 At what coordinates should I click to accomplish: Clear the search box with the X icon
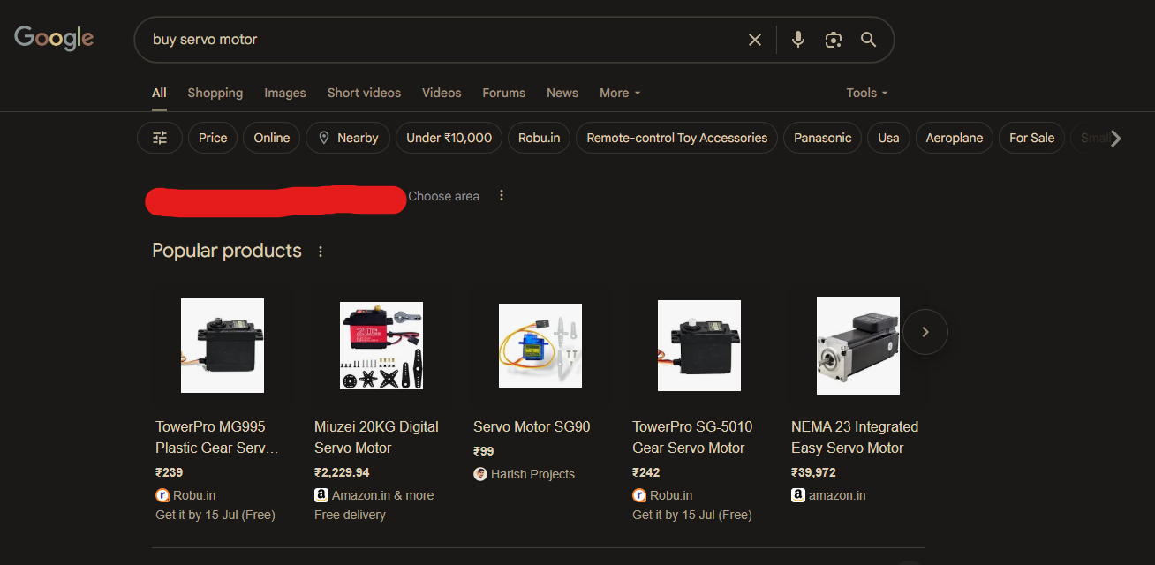[x=755, y=40]
